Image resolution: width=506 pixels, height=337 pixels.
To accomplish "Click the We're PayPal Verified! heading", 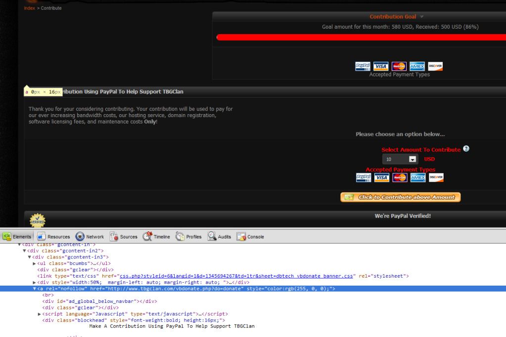I will click(403, 216).
